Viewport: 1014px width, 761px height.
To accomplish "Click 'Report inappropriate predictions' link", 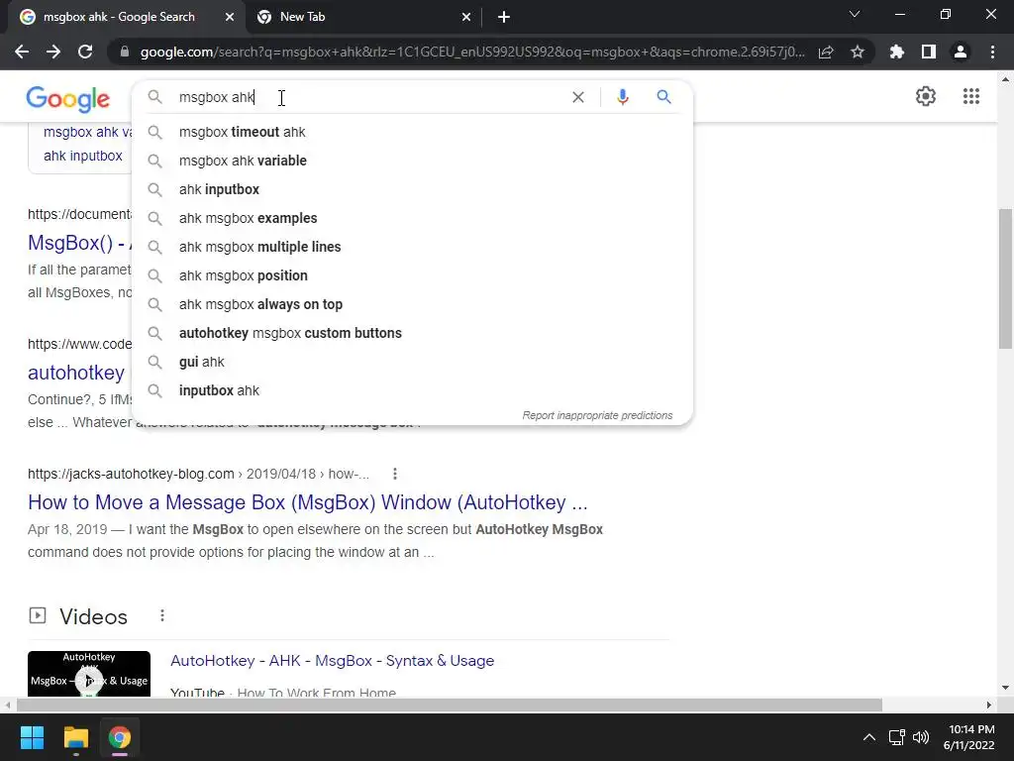I will tap(597, 415).
